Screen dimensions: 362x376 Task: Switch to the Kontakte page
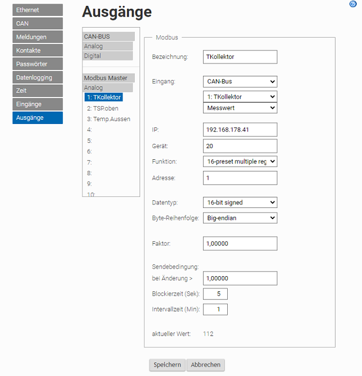(x=38, y=51)
